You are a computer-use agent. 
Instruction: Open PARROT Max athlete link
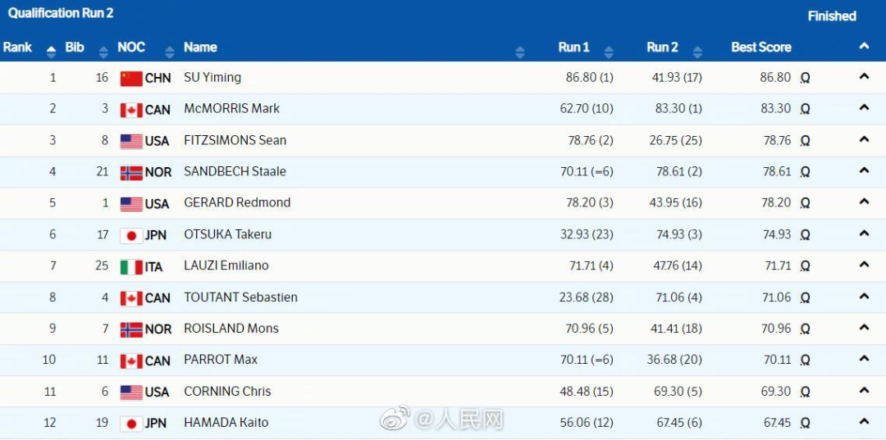pos(221,360)
